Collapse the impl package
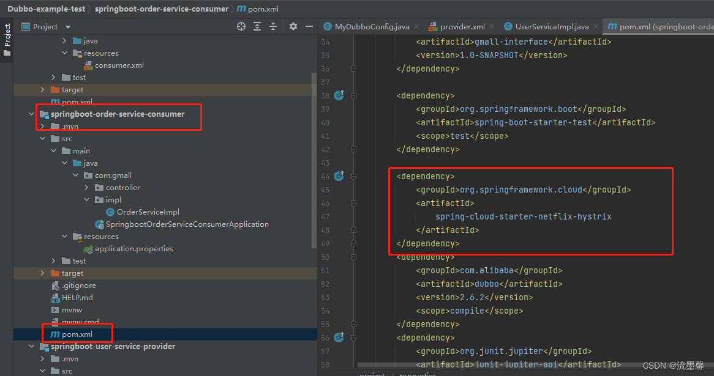This screenshot has height=376, width=714. point(86,199)
